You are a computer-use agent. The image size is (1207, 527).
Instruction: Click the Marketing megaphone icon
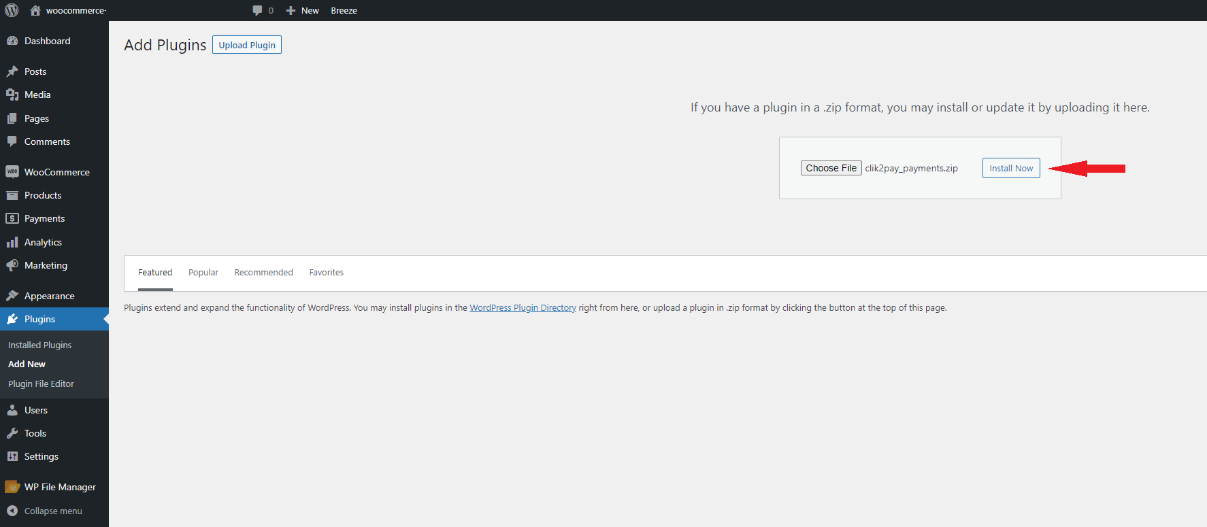pyautogui.click(x=12, y=265)
